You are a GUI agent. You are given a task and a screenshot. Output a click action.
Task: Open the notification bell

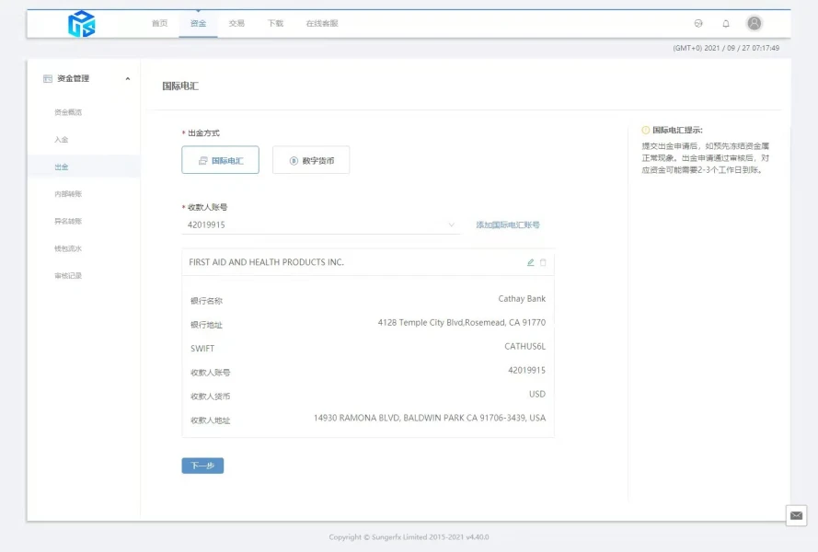tap(726, 23)
